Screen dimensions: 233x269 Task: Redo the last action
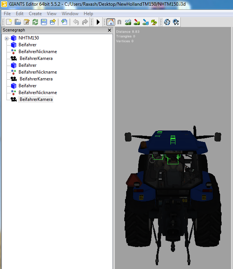85,22
